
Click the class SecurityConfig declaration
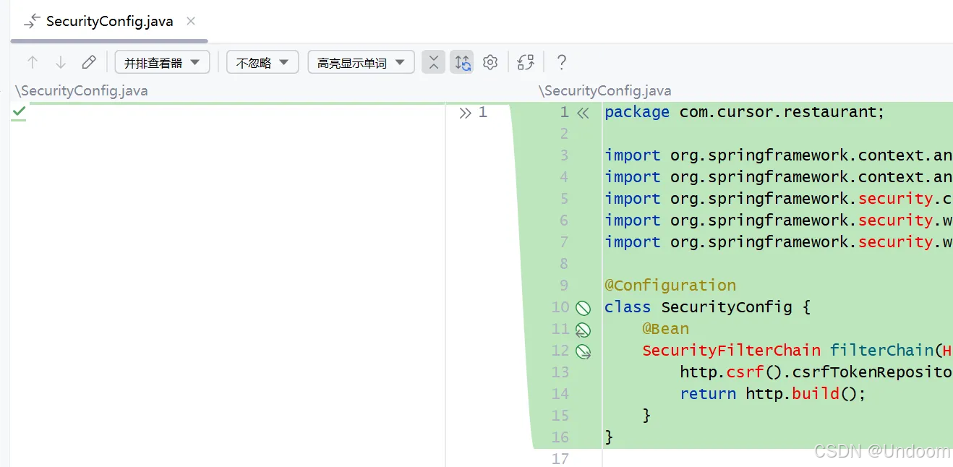tap(708, 307)
